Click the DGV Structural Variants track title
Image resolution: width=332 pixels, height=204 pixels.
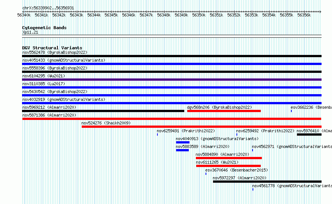click(x=52, y=48)
